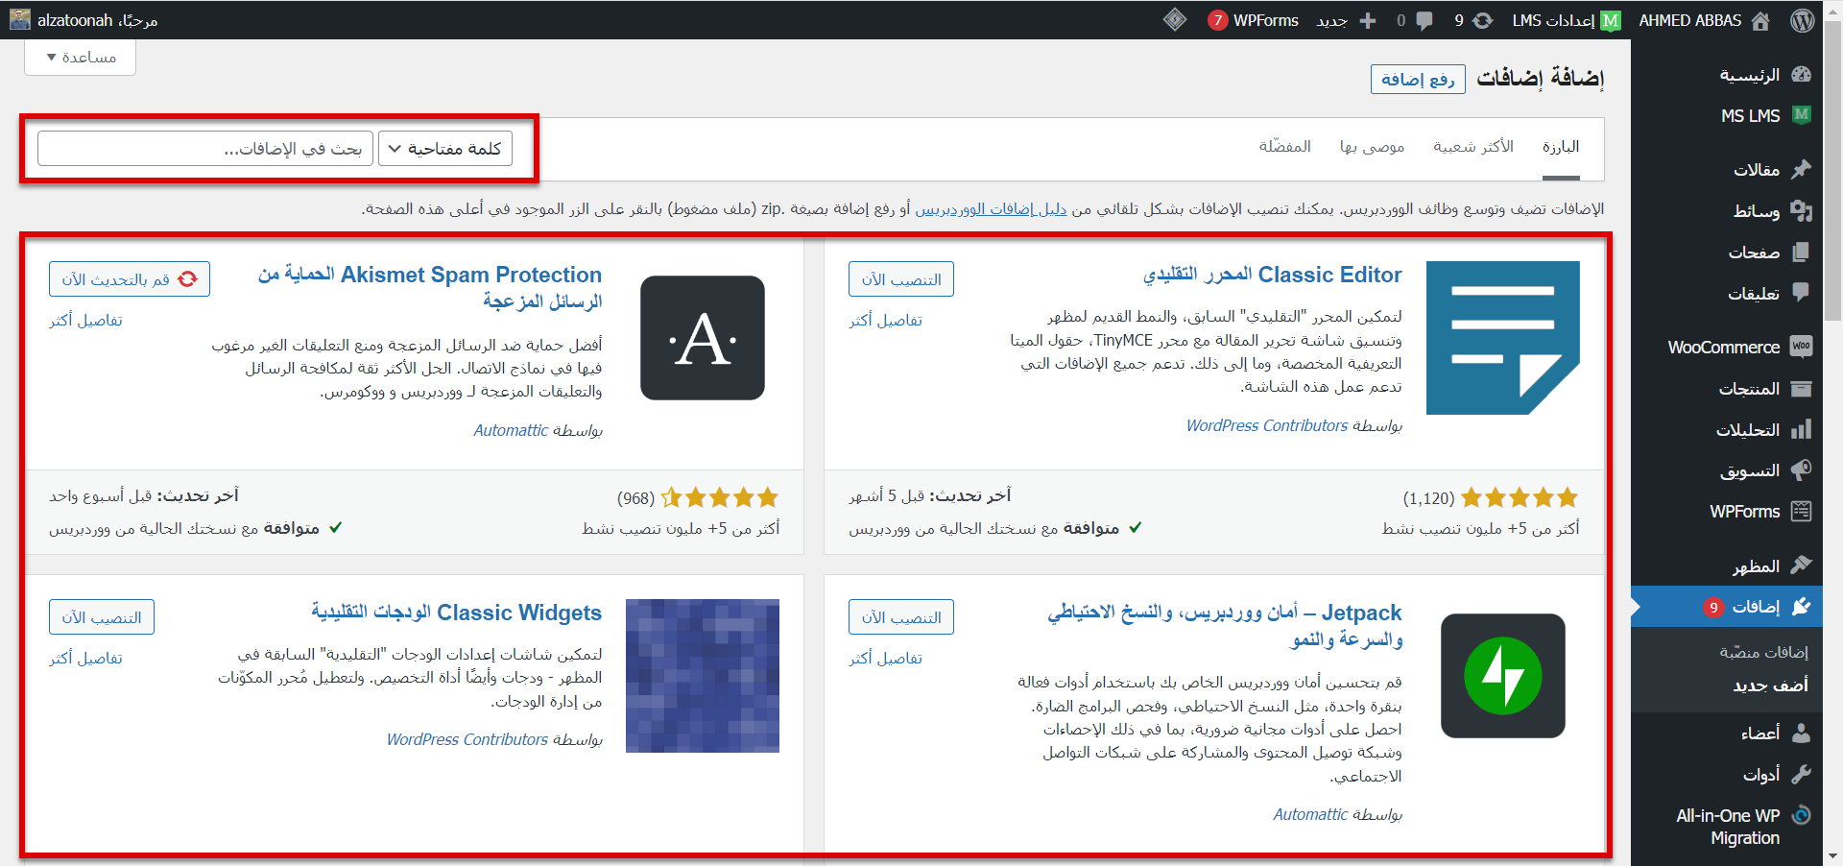Open WooCommerce sidebar menu
The height and width of the screenshot is (866, 1843).
tap(1739, 348)
